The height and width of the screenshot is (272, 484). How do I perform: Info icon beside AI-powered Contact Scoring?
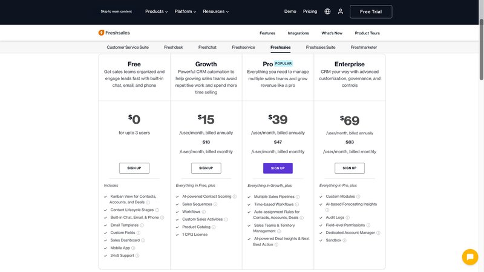(235, 197)
